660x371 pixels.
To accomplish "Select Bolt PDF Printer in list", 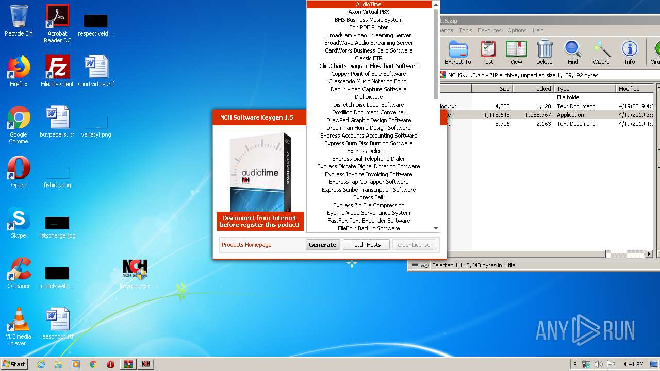I will (369, 27).
